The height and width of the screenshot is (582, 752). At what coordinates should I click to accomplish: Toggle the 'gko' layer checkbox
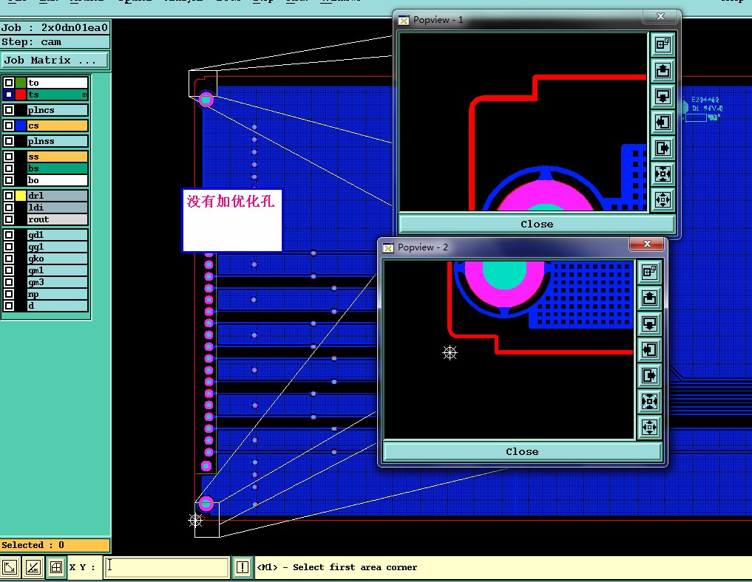pos(9,259)
